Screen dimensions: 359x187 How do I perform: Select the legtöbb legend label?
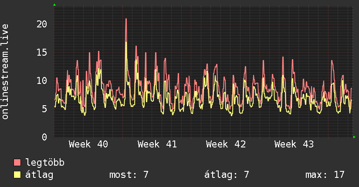click(x=45, y=162)
